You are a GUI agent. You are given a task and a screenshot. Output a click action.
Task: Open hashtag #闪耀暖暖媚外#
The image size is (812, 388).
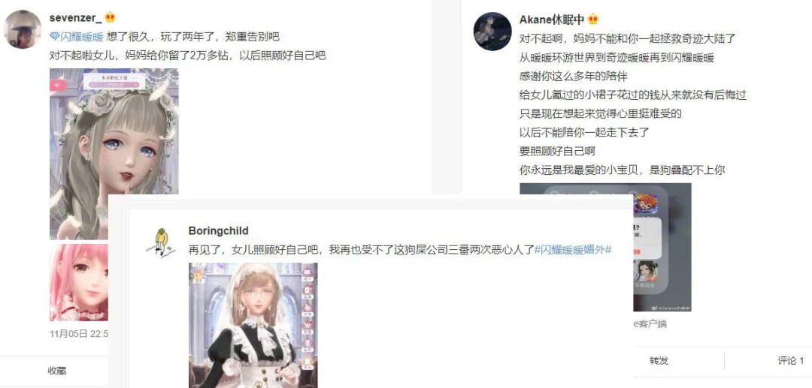click(x=573, y=250)
